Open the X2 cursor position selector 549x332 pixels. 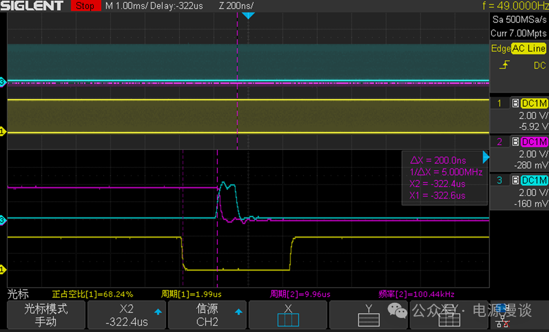126,315
